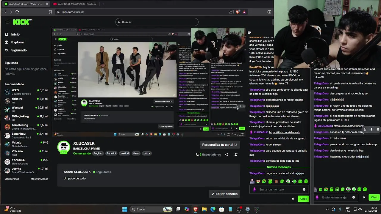Image resolution: width=381 pixels, height=214 pixels.
Task: Focus the Kick Buscar search box
Action: [157, 22]
